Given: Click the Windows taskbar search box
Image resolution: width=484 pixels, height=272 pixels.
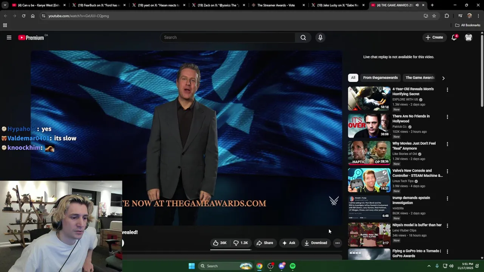Looking at the screenshot, I should [225, 266].
